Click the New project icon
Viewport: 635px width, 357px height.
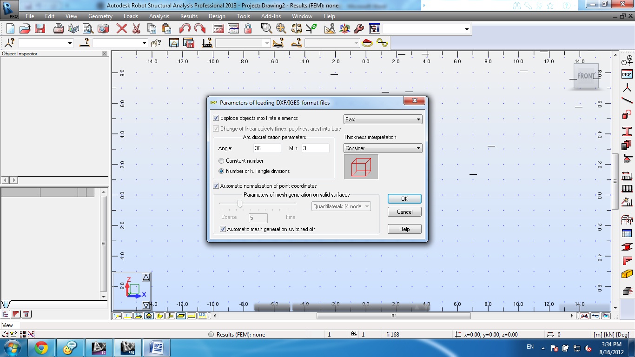[x=11, y=28]
